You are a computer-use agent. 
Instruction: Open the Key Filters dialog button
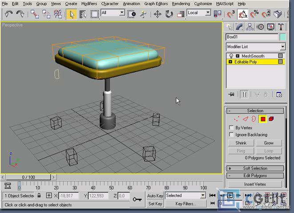point(185,204)
